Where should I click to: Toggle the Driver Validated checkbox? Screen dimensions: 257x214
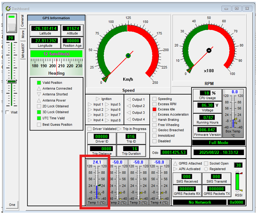pyautogui.click(x=89, y=129)
